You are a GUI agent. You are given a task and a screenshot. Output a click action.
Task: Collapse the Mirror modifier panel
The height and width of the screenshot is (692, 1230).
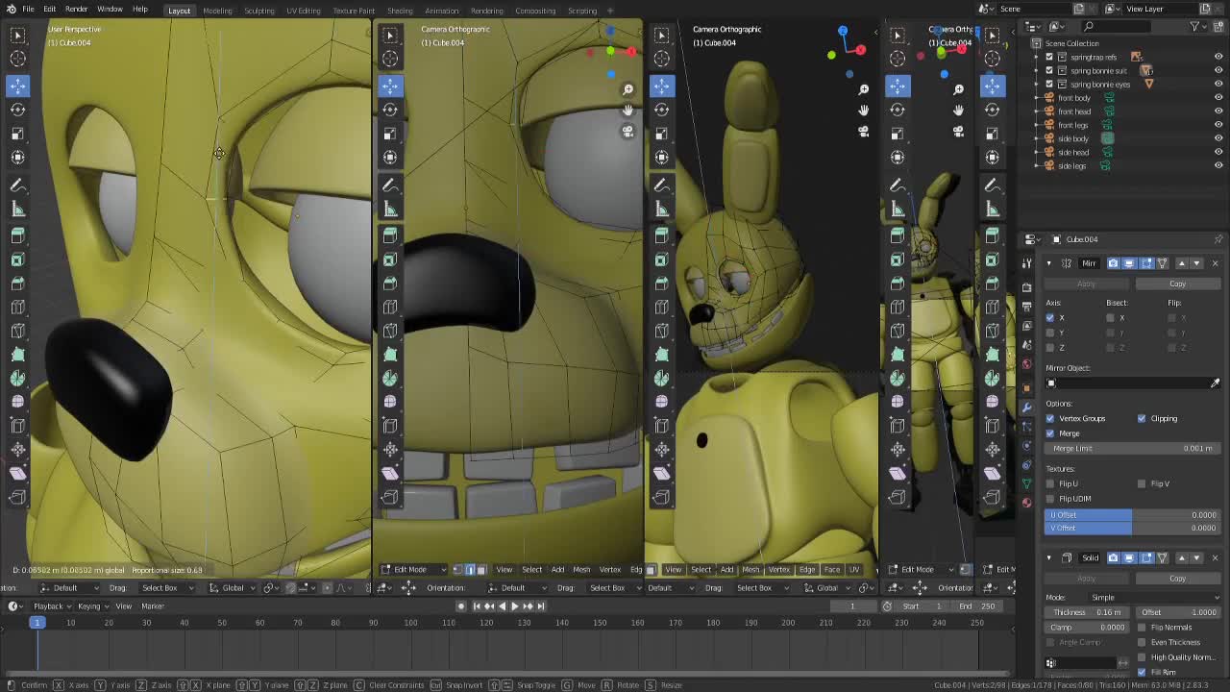[1048, 263]
